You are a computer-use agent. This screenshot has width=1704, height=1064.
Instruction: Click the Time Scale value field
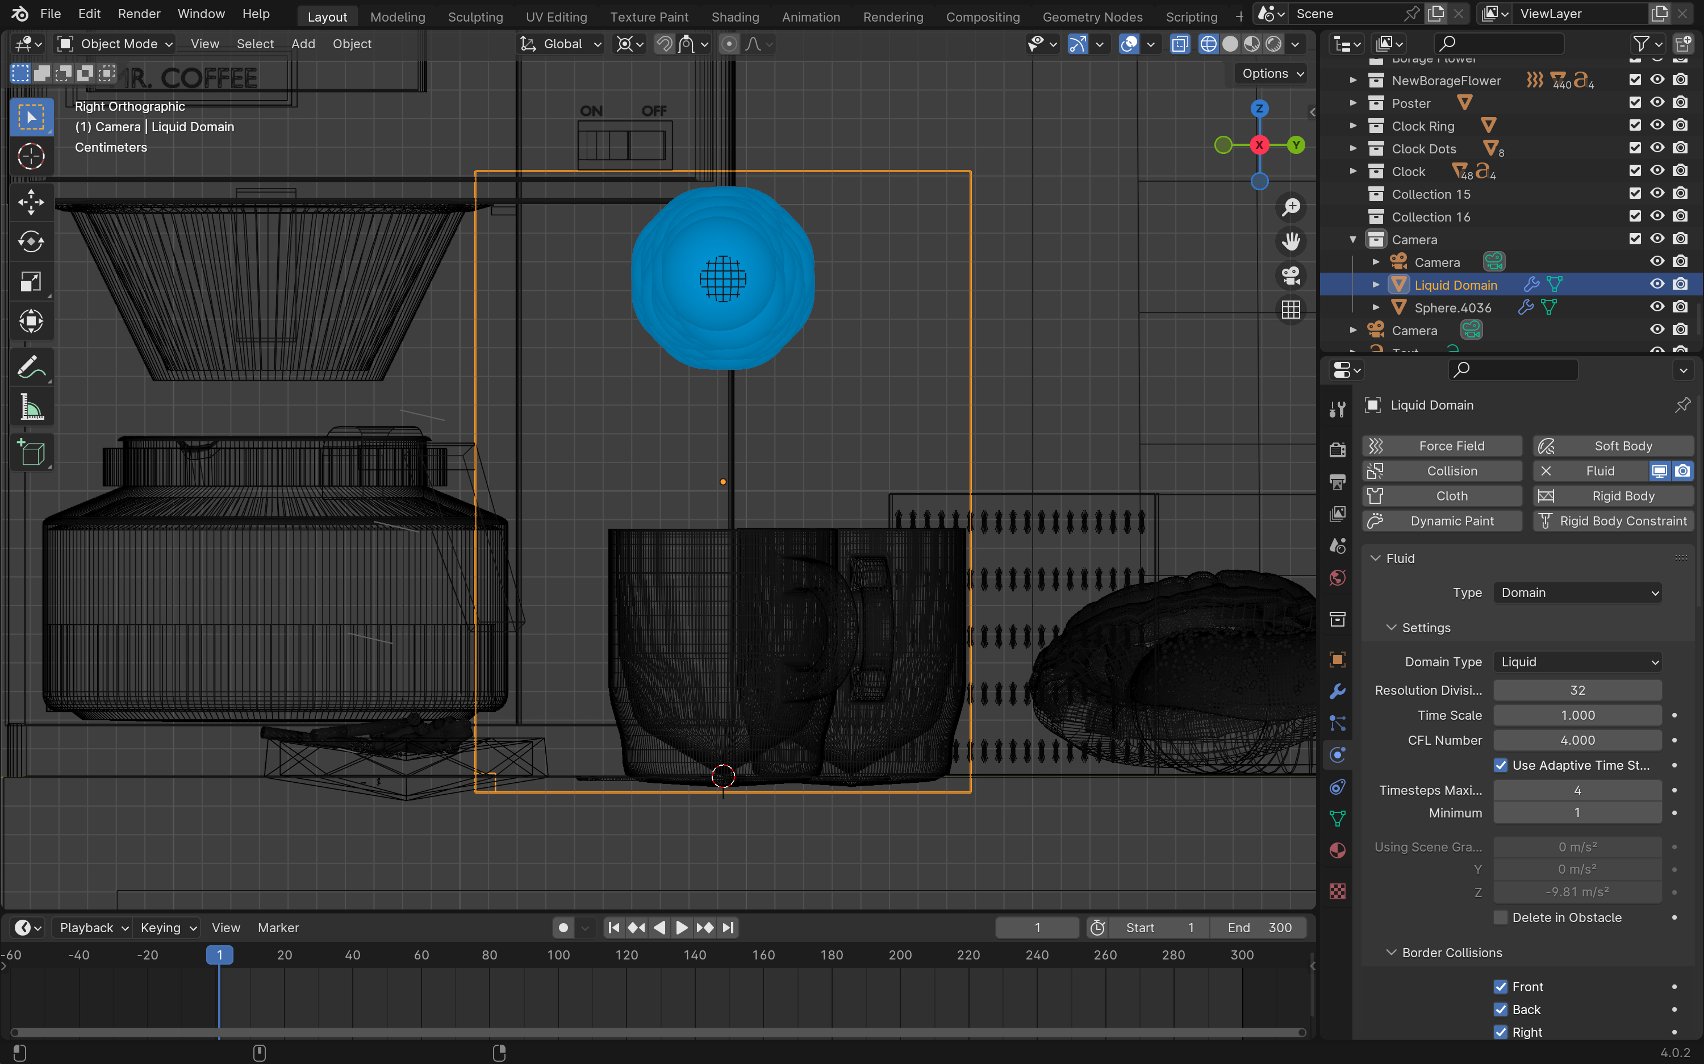[1577, 715]
